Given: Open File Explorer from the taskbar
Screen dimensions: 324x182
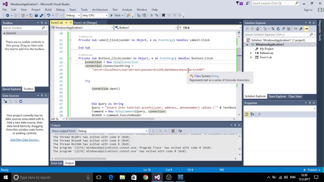Looking at the screenshot, I should 122,177.
